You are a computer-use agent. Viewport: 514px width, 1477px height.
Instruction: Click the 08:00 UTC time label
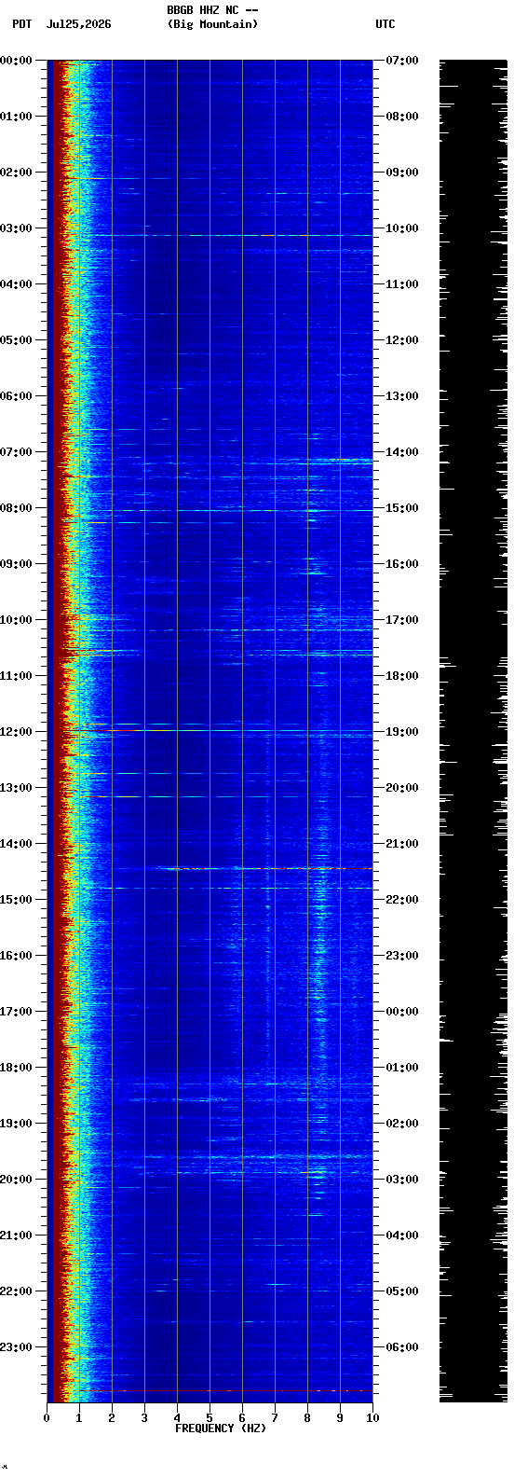pyautogui.click(x=402, y=117)
